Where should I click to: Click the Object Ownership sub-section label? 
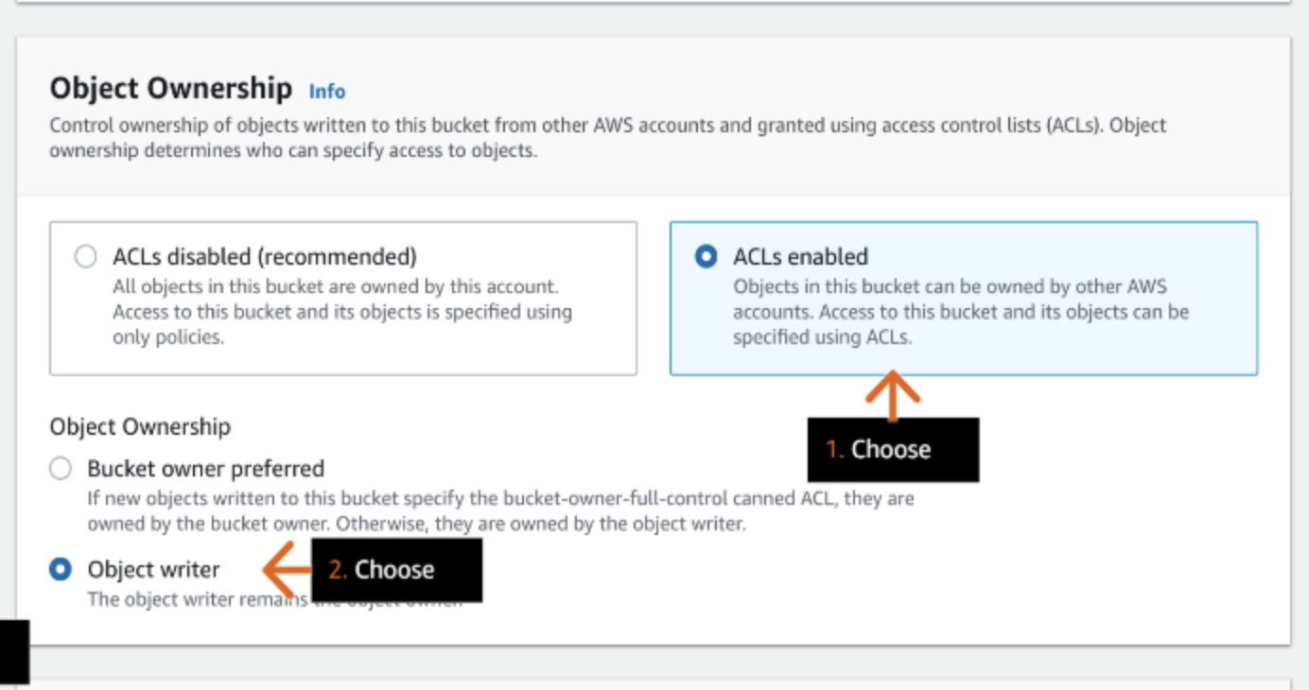click(140, 426)
